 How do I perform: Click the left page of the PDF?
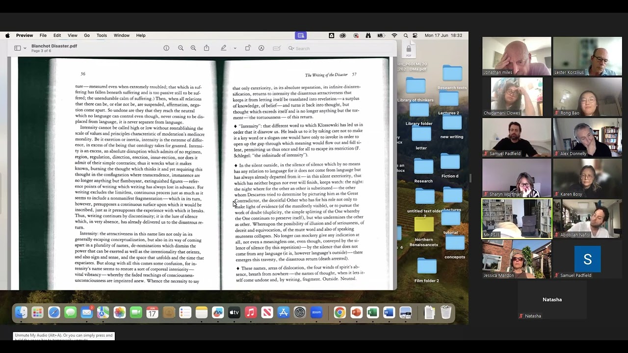tap(135, 174)
